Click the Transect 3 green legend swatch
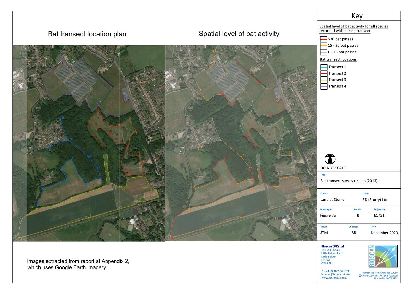This screenshot has width=413, height=292. [324, 80]
